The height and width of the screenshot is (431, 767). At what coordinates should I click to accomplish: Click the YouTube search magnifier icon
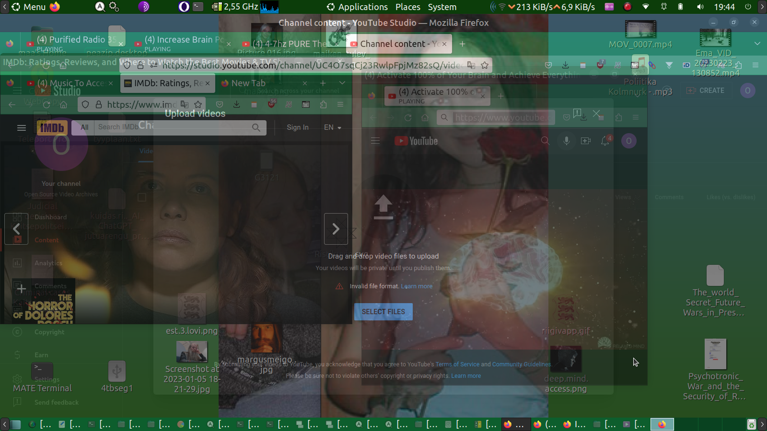click(x=545, y=141)
